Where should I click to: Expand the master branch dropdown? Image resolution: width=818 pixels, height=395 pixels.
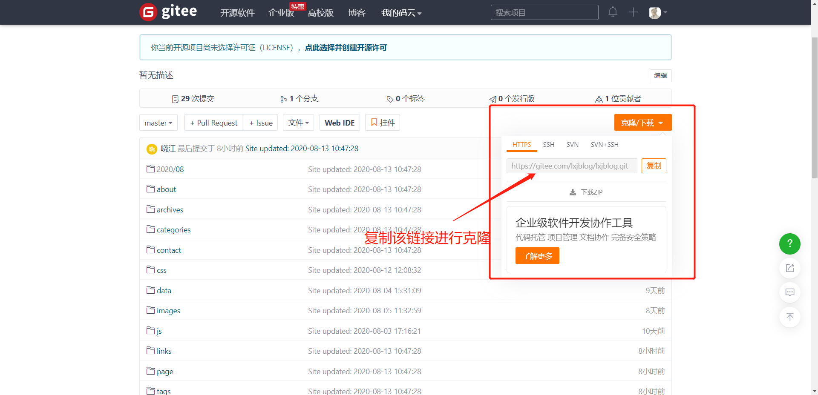[158, 123]
